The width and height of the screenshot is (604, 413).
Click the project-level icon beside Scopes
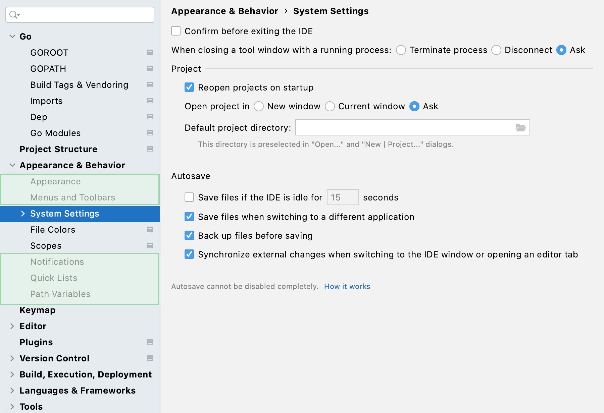[150, 245]
